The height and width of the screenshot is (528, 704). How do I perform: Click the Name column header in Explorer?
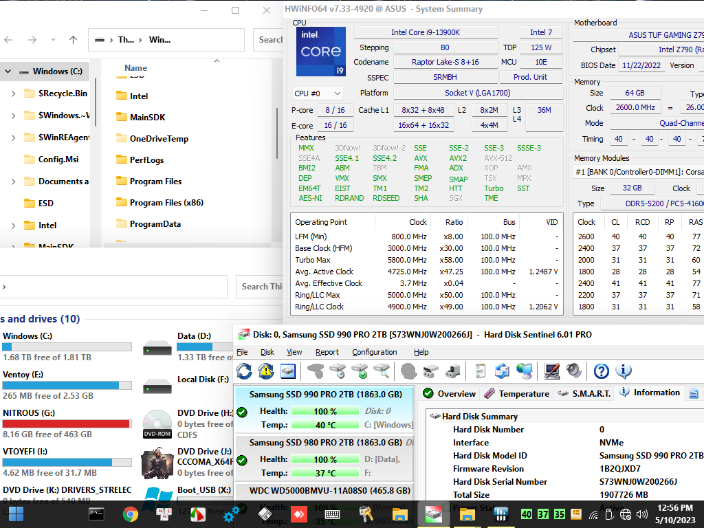(x=135, y=68)
